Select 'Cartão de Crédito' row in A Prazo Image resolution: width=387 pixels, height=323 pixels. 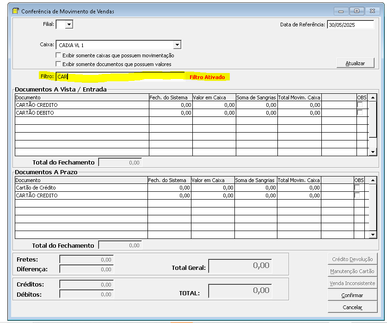coord(190,188)
